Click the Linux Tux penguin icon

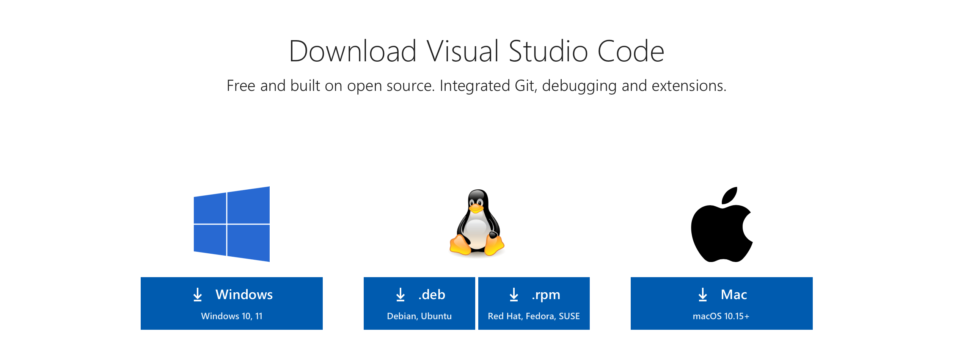477,223
